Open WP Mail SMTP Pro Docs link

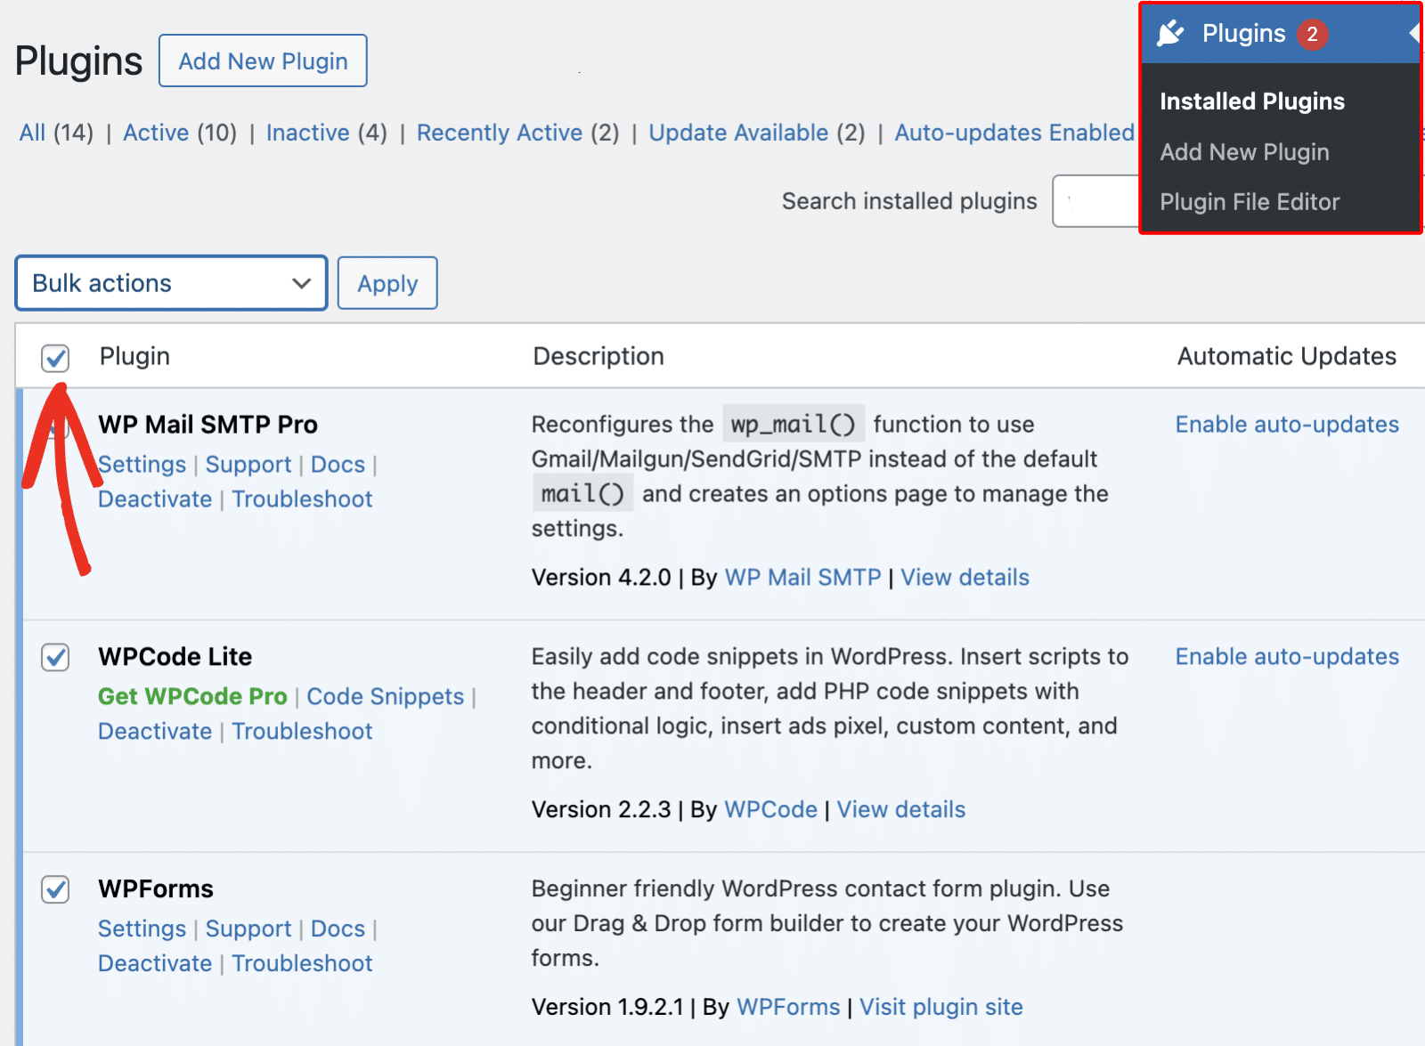coord(338,465)
